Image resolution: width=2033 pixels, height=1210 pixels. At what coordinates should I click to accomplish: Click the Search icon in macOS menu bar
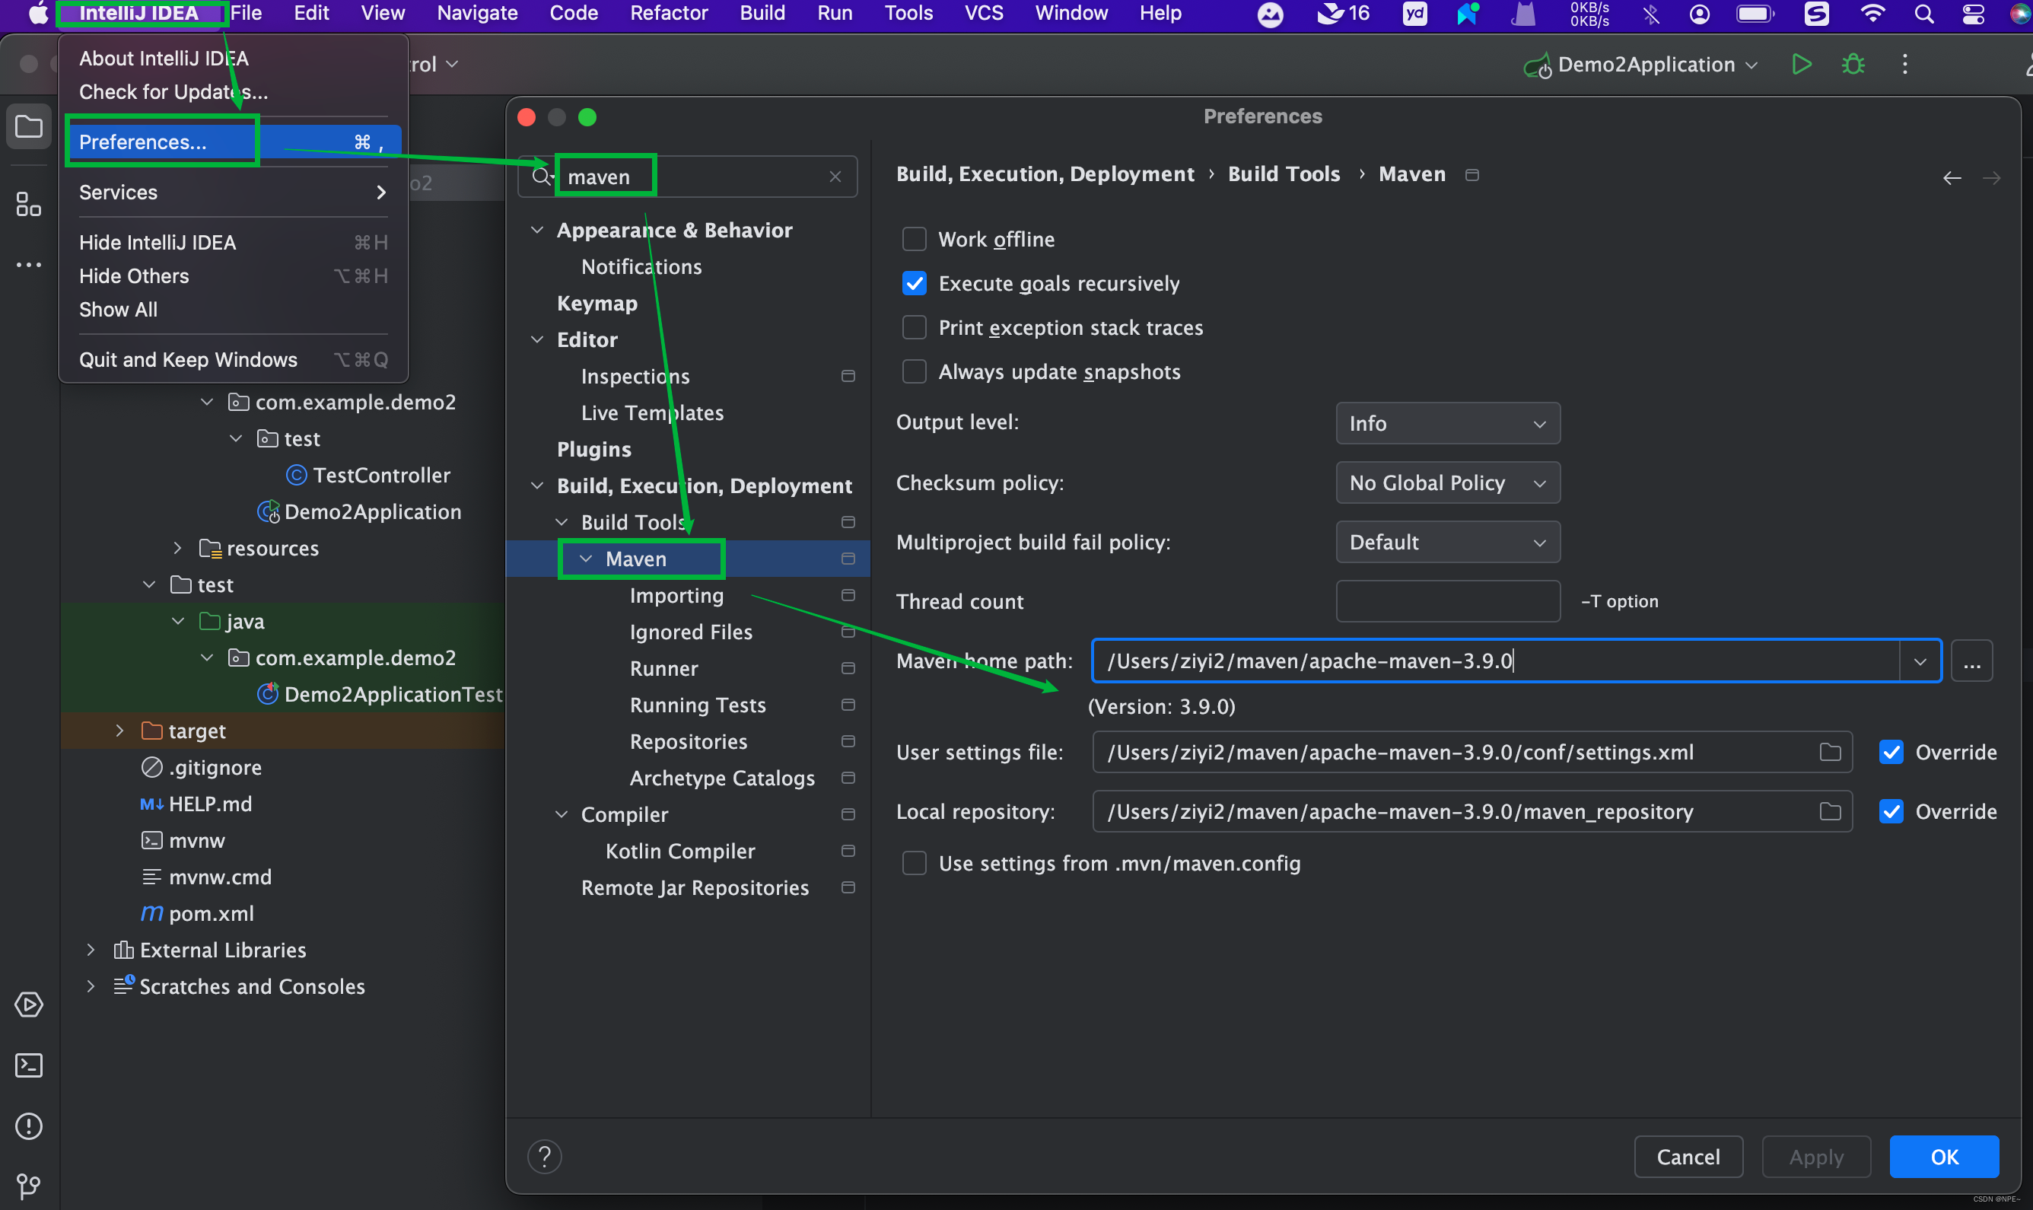[x=1920, y=16]
